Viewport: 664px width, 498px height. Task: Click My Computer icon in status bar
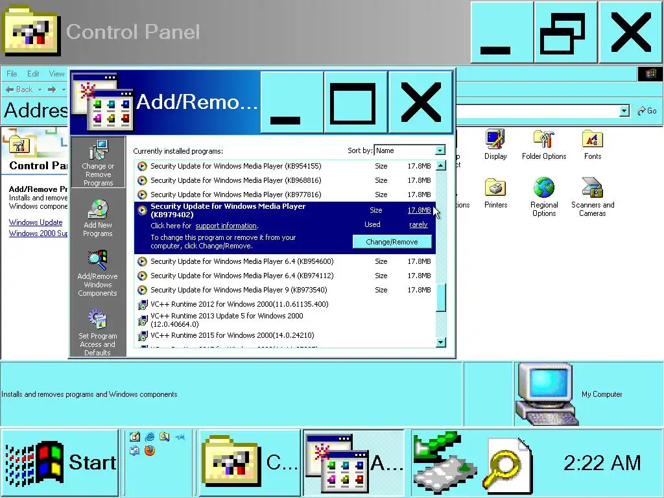point(546,394)
